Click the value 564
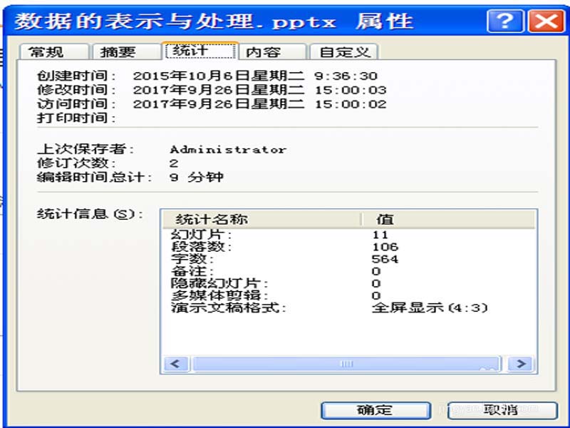The image size is (570, 428). click(385, 259)
